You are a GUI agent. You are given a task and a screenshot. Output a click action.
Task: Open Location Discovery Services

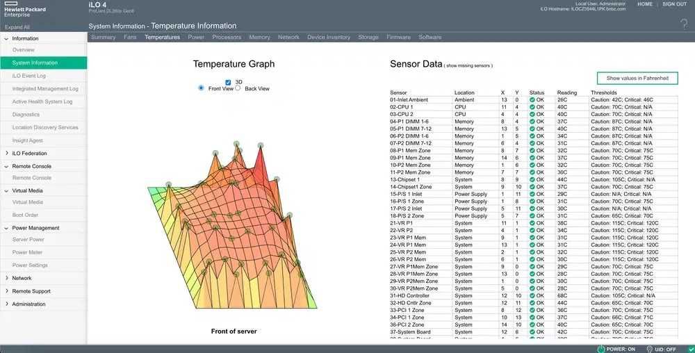click(x=45, y=127)
